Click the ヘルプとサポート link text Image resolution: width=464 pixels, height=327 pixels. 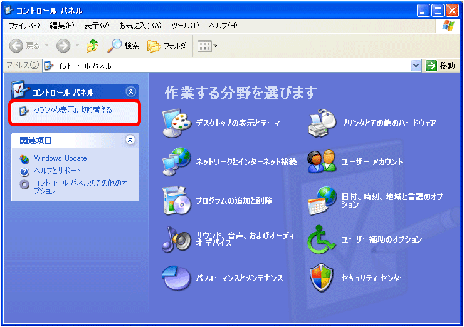click(58, 171)
